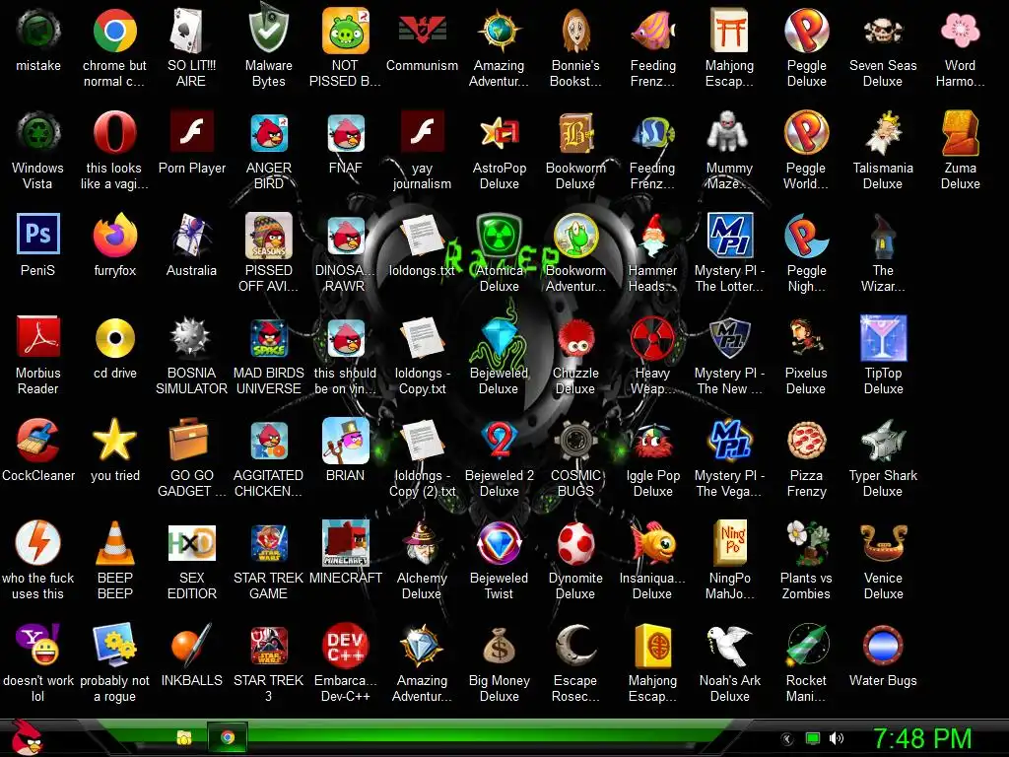
Task: Open the 'mistake' desktop icon
Action: (x=38, y=31)
